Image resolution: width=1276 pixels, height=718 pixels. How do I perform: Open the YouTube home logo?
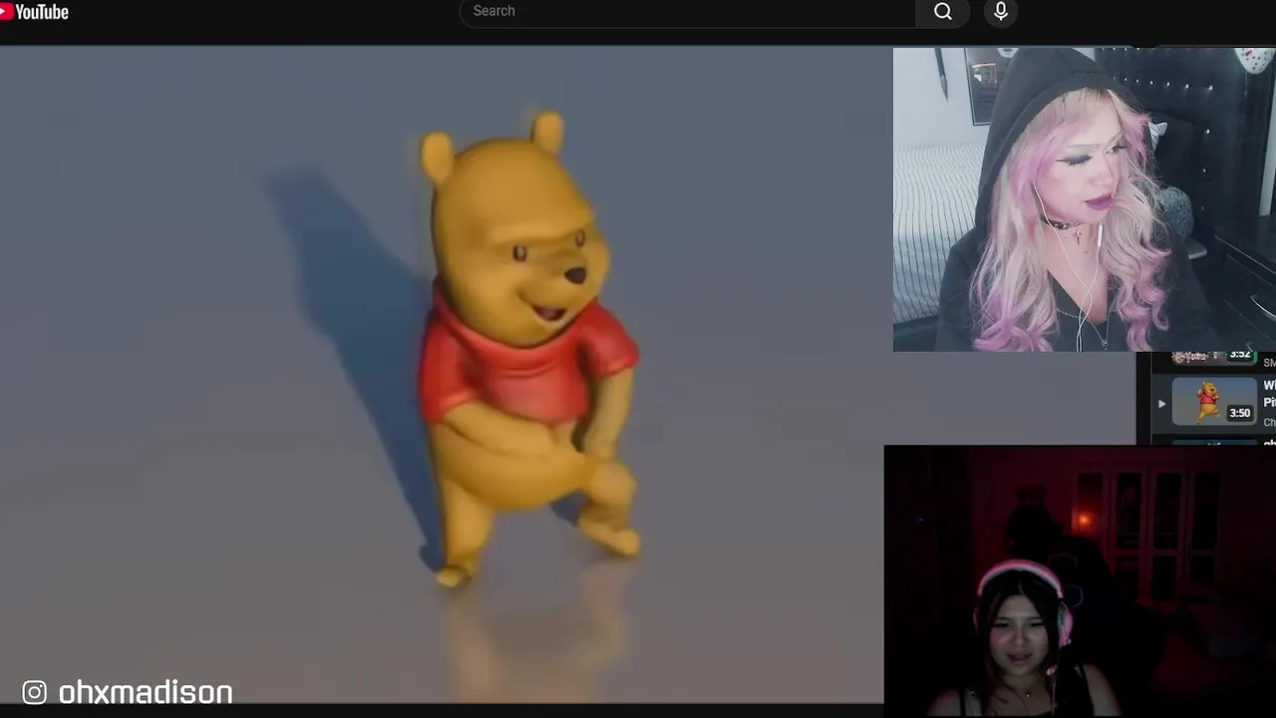(34, 12)
